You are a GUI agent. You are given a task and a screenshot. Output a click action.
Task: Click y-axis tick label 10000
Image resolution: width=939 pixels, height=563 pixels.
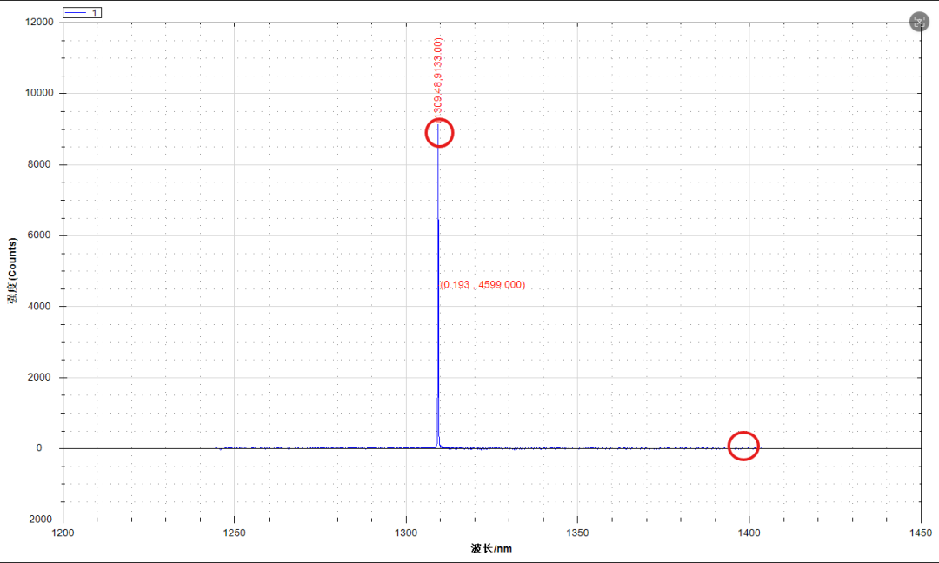click(39, 93)
